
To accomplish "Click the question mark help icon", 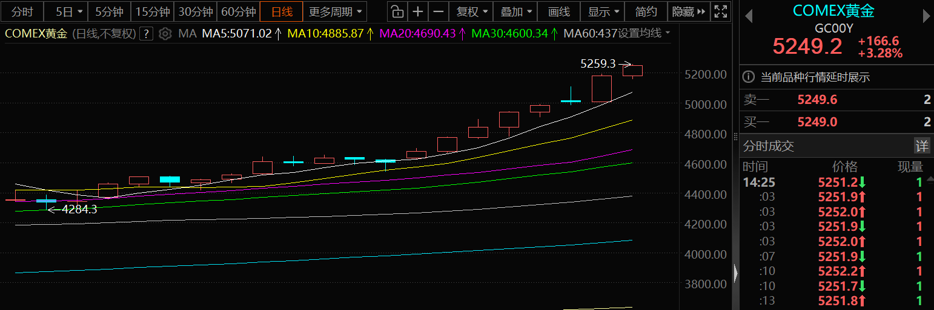I will [x=146, y=34].
